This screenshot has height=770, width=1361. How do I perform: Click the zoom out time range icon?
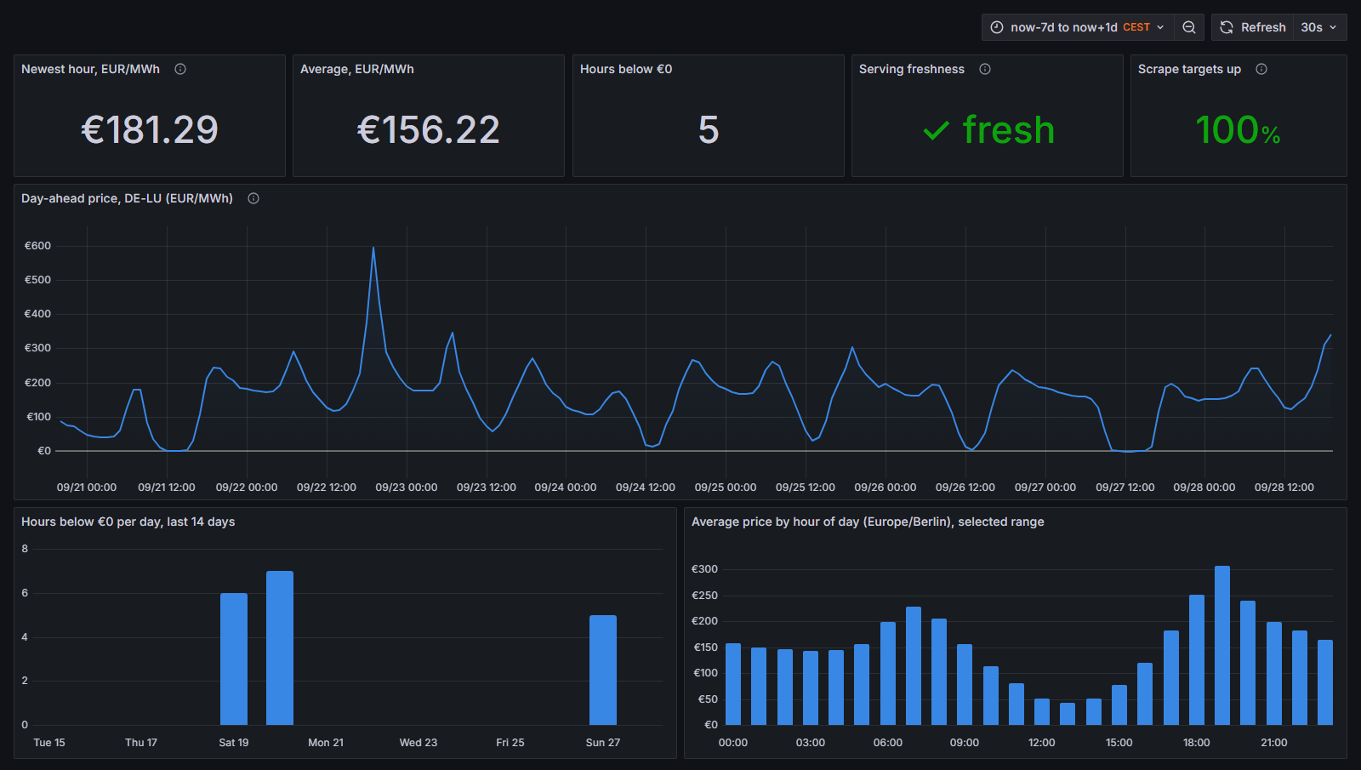point(1189,27)
